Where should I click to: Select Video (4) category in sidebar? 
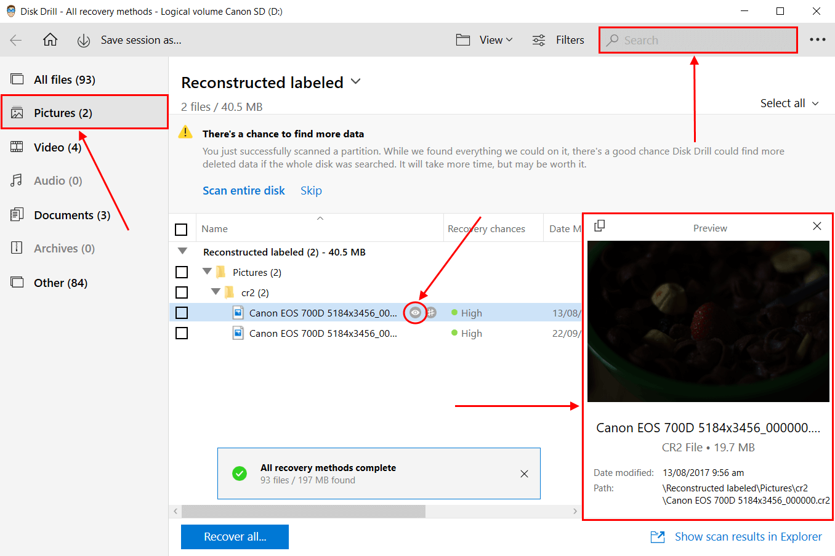click(57, 147)
